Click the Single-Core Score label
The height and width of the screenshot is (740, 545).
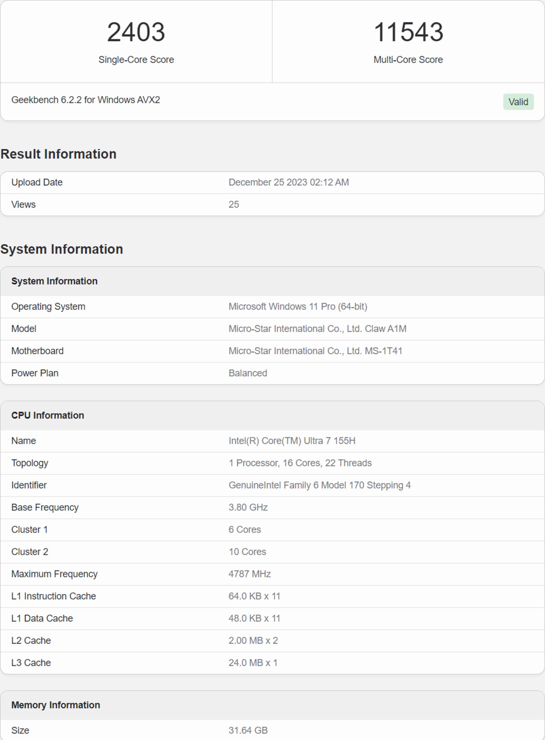click(x=136, y=60)
